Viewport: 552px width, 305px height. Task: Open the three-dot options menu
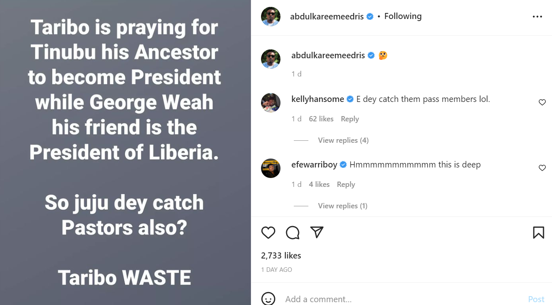(537, 16)
